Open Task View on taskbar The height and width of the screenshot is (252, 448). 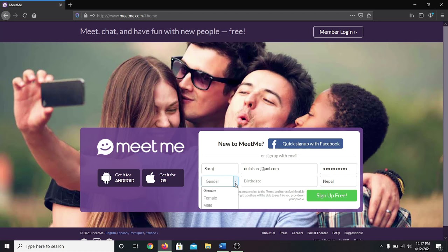(135, 246)
